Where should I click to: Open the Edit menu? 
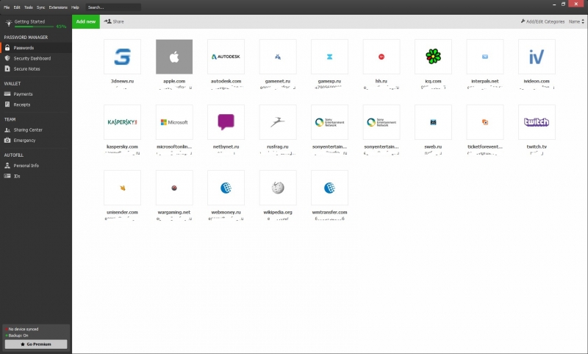coord(17,7)
